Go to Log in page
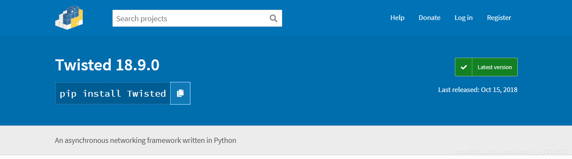572x159 pixels. (463, 18)
